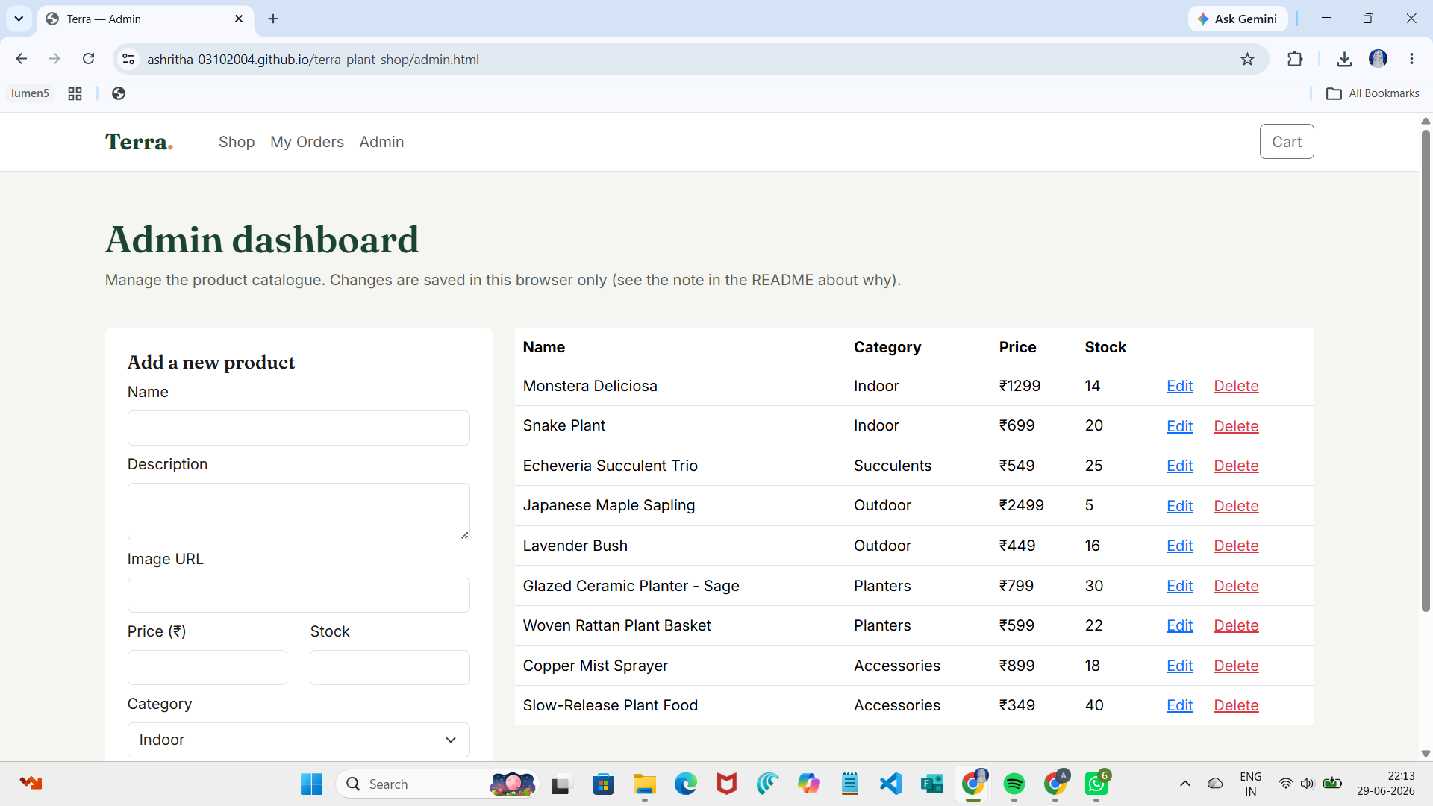Image resolution: width=1433 pixels, height=806 pixels.
Task: Focus the product Name input field
Action: click(x=299, y=428)
